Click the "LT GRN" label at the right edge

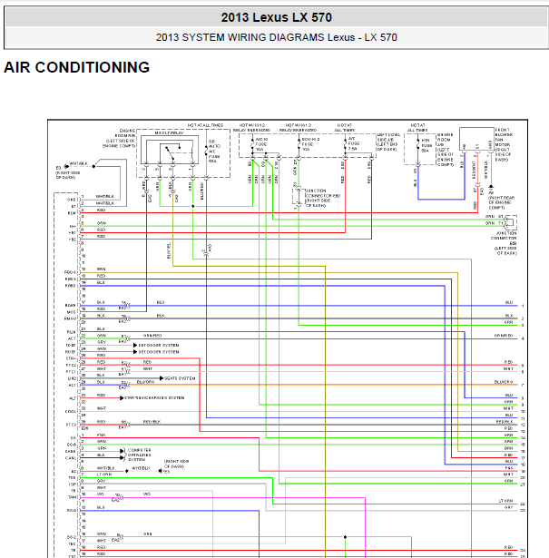[506, 501]
